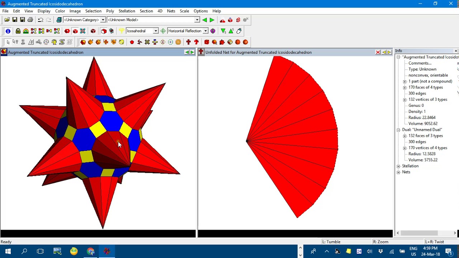The image size is (459, 258).
Task: Open the Nets menu
Action: tap(171, 11)
